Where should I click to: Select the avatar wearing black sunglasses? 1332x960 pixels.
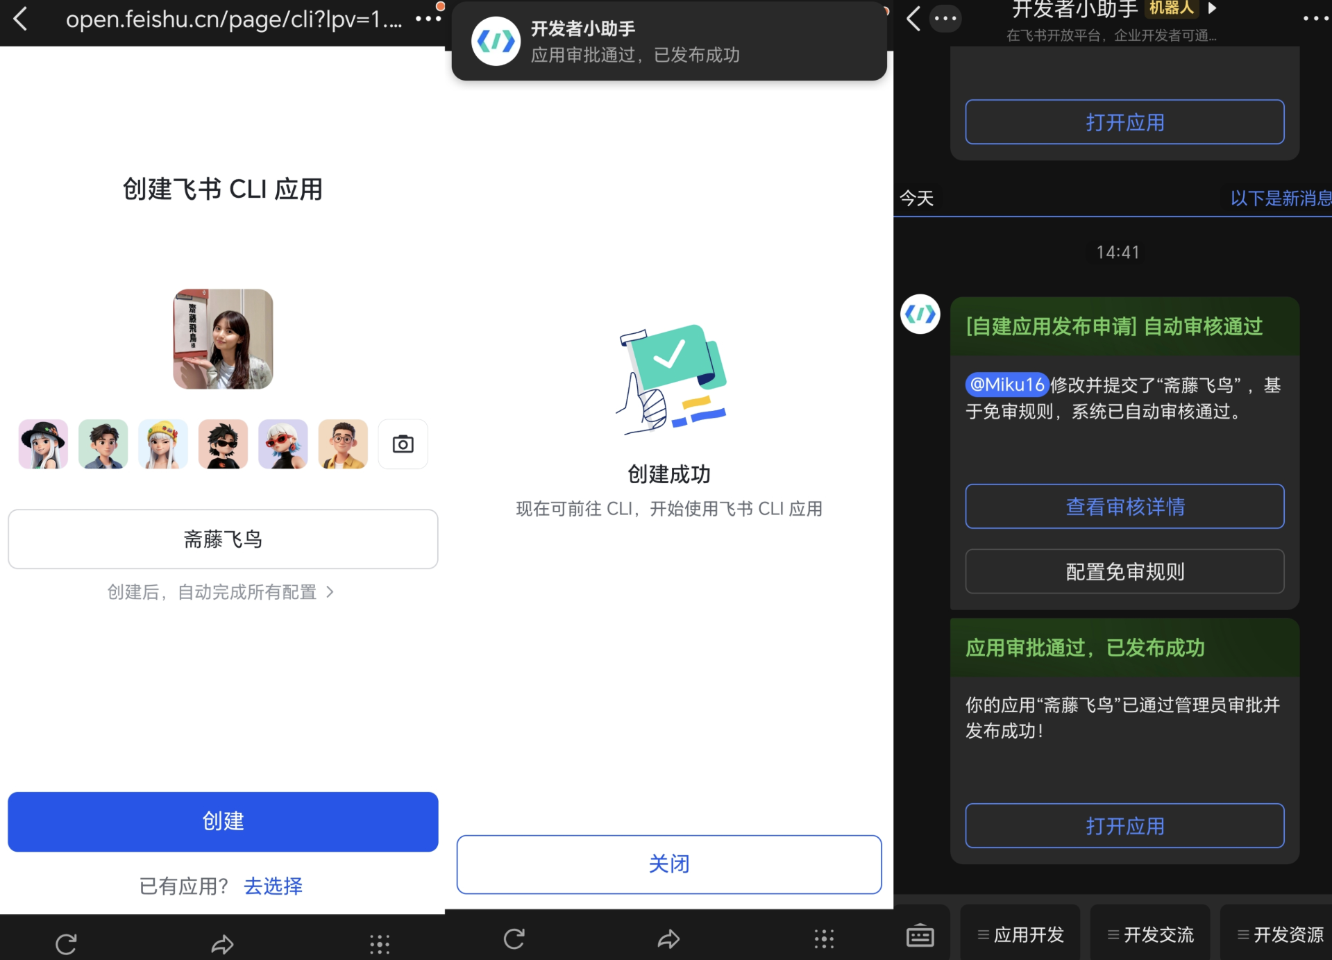click(x=223, y=444)
